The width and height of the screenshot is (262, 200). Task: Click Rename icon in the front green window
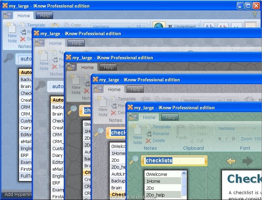coord(149,134)
